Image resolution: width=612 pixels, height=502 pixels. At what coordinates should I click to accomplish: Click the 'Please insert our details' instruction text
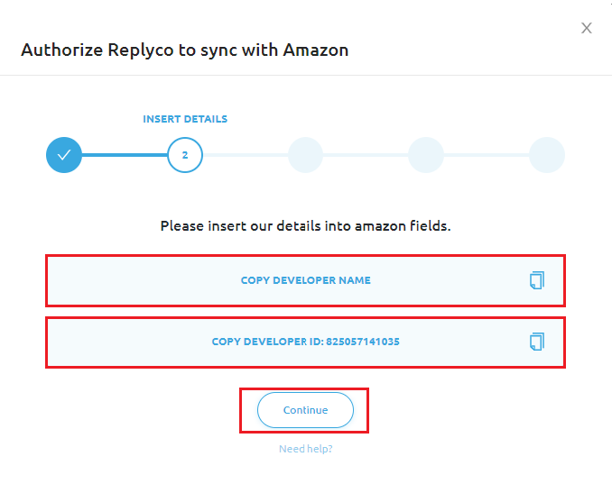point(306,225)
